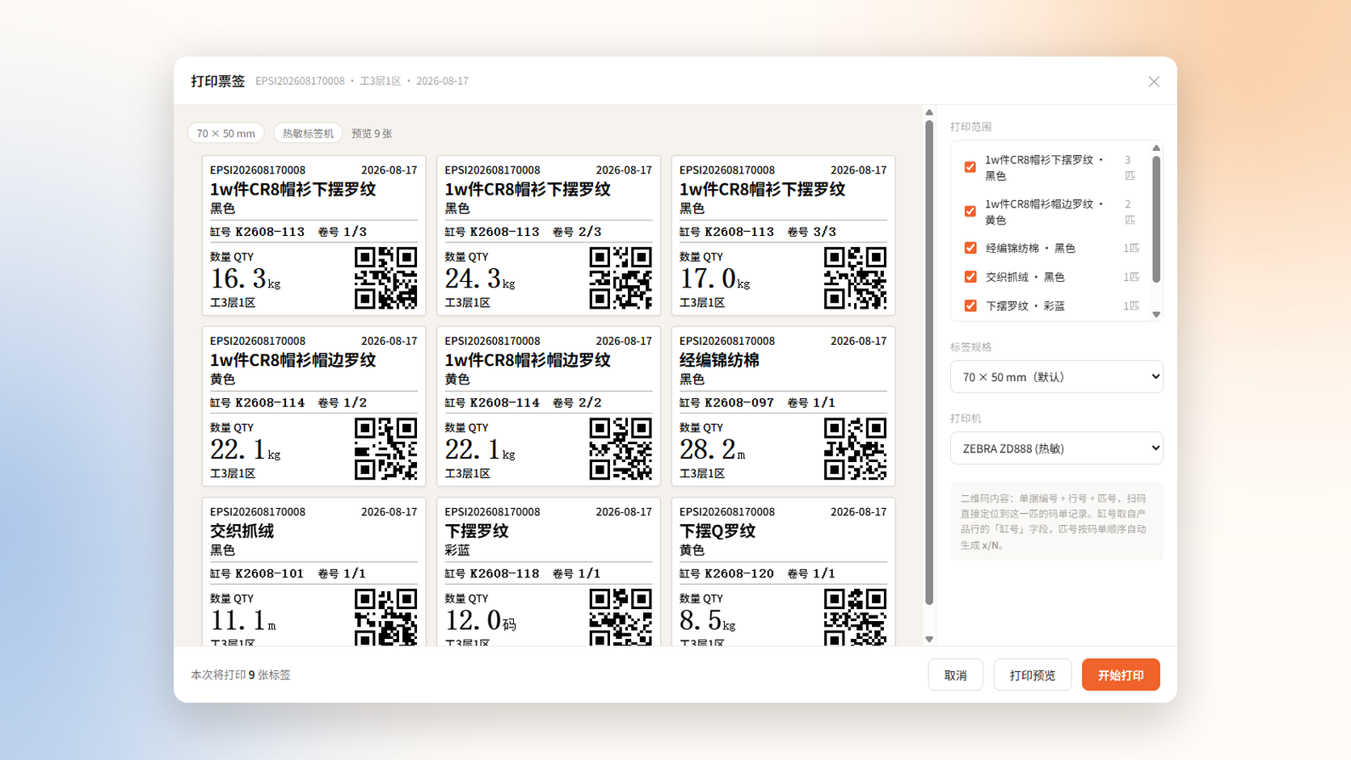Click the QR code on label 卷号 1/3
This screenshot has width=1351, height=760.
pyautogui.click(x=386, y=278)
